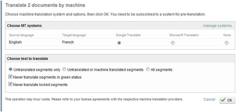239x112 pixels.
Task: Click the "Microsoft Translator" column header
Action: (x=184, y=35)
